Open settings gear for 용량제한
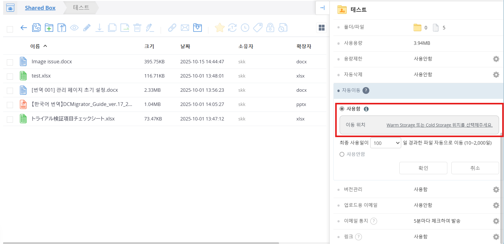 496,59
